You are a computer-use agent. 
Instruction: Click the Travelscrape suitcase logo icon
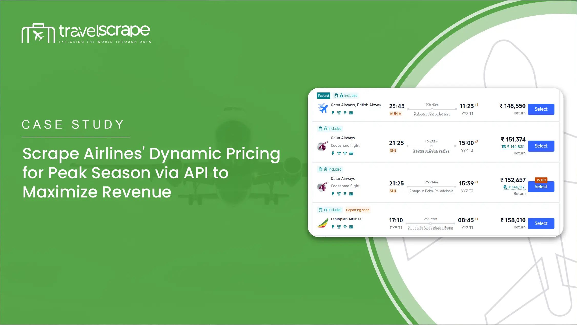click(38, 33)
